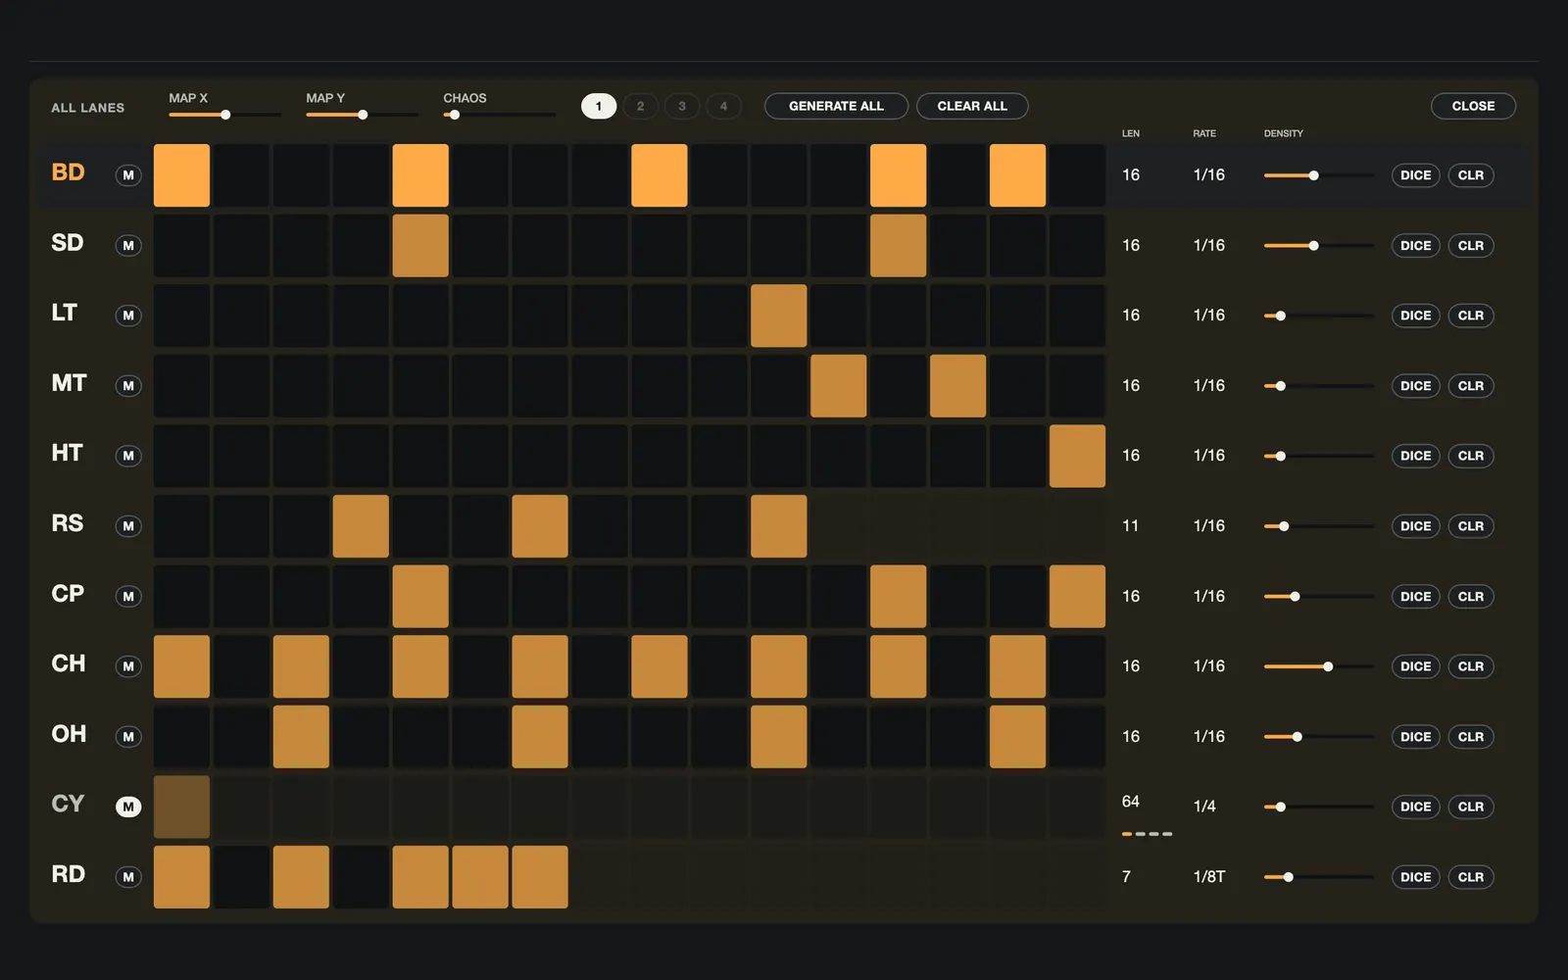1568x980 pixels.
Task: Click the RD lane rate 1/8T
Action: (x=1209, y=877)
